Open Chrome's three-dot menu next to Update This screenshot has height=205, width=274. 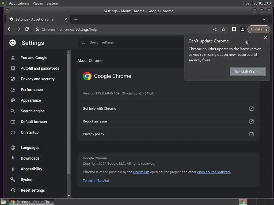(x=267, y=29)
